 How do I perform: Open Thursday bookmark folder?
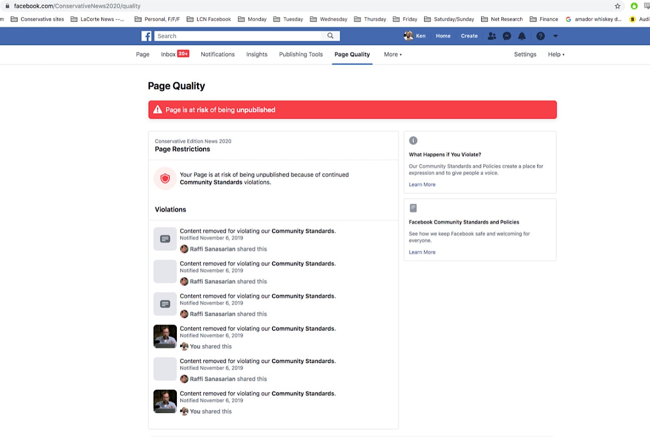[x=370, y=19]
